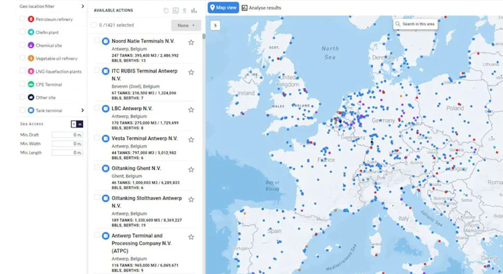
Task: Open ITC RUBIS Terminal Antwerp N.V. entry
Action: [x=144, y=74]
